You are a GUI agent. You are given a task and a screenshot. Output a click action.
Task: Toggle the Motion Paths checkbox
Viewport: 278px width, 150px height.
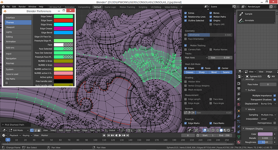[x=211, y=17]
